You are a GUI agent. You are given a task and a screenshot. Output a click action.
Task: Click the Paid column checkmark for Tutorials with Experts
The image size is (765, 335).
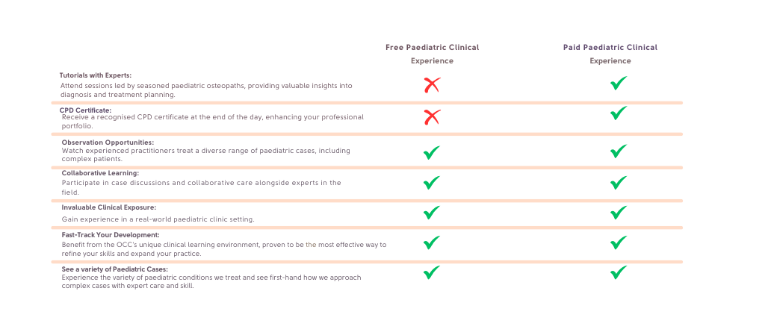click(x=619, y=84)
